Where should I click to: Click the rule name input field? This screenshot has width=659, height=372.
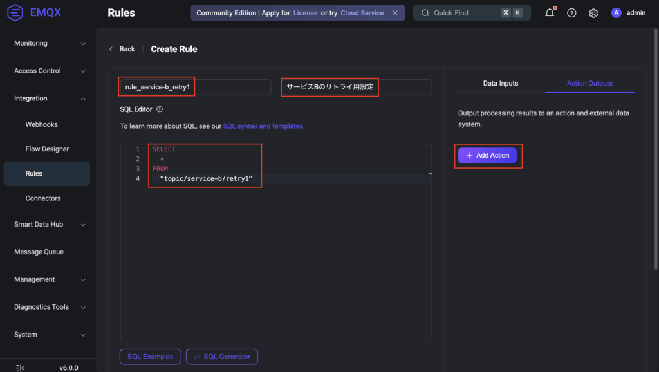click(194, 87)
